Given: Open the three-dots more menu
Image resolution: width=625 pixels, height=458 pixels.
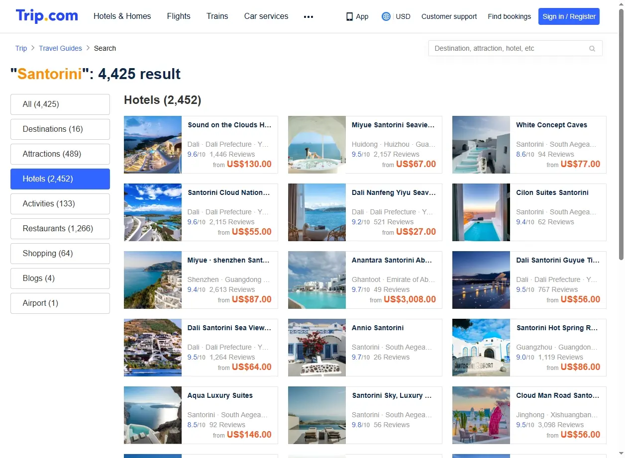Looking at the screenshot, I should pos(309,16).
